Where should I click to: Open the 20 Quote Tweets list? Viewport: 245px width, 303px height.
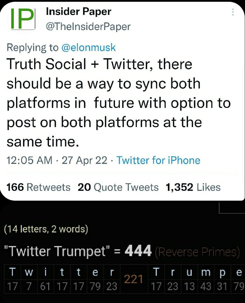coord(118,187)
